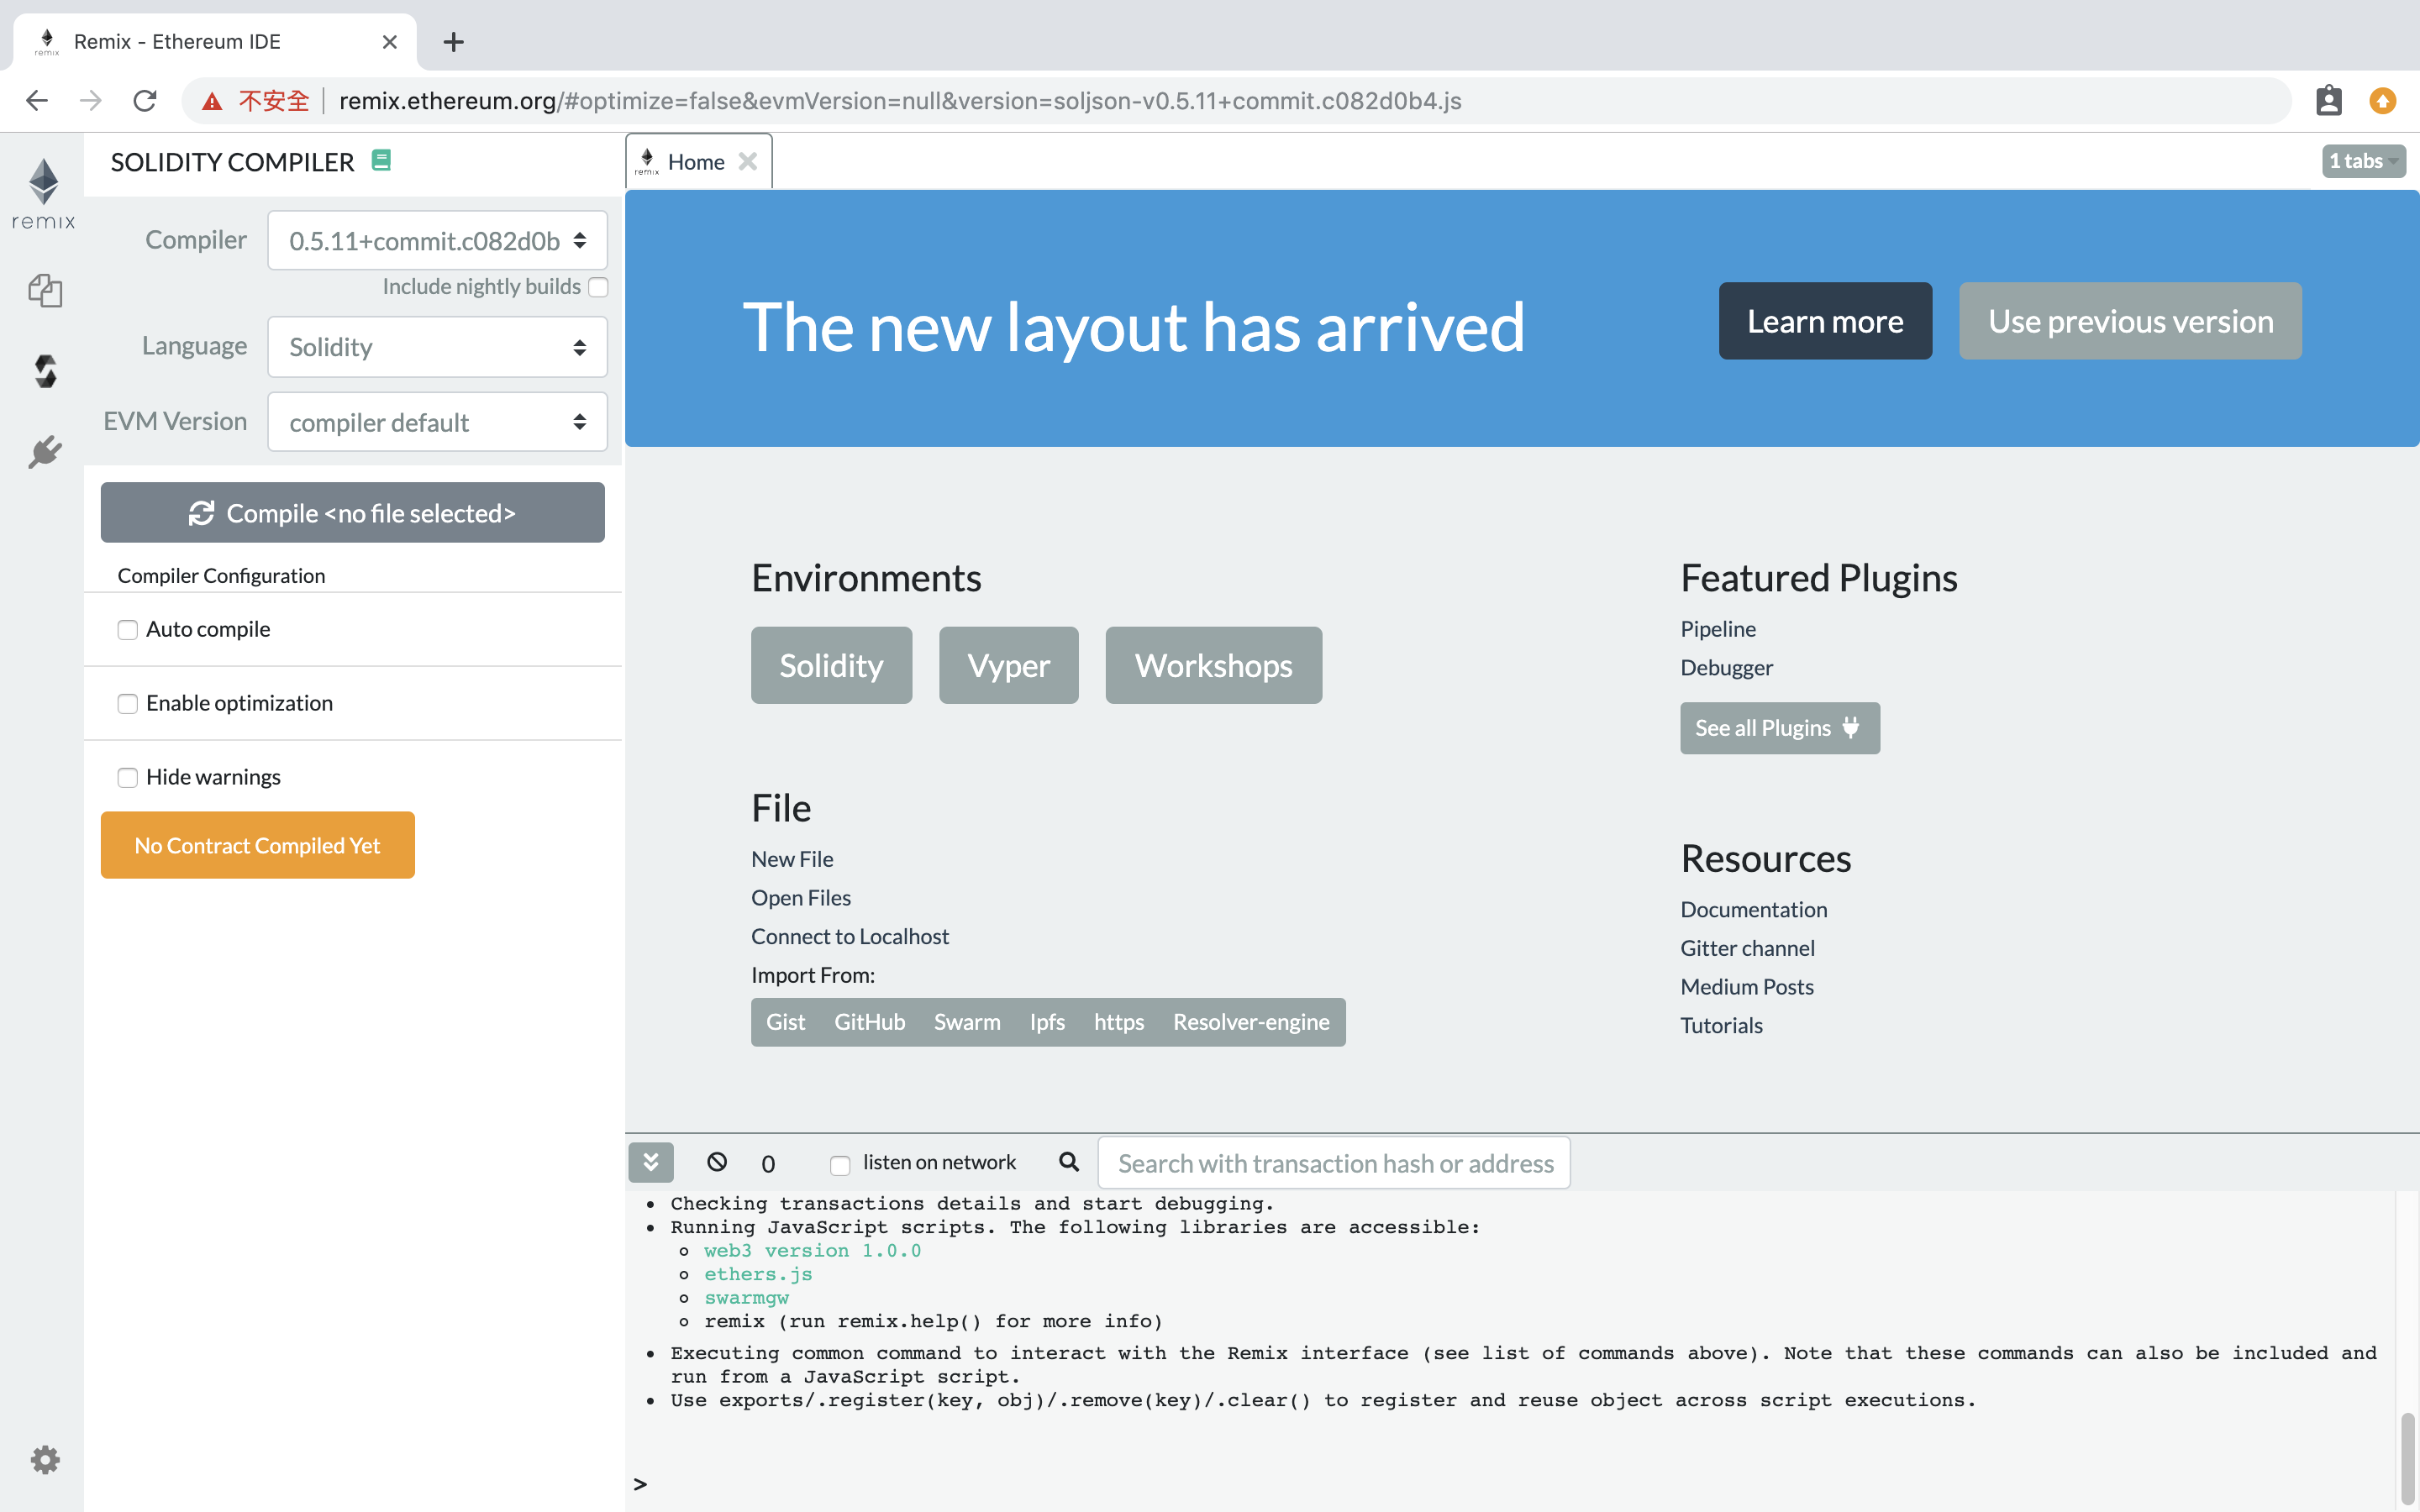
Task: Open the Plugin Manager plug icon
Action: [45, 452]
